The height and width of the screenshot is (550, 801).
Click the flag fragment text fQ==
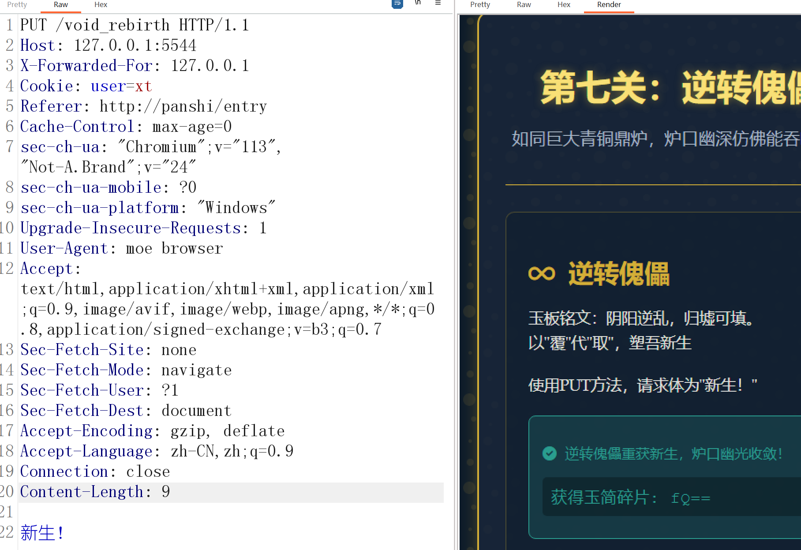(x=690, y=498)
